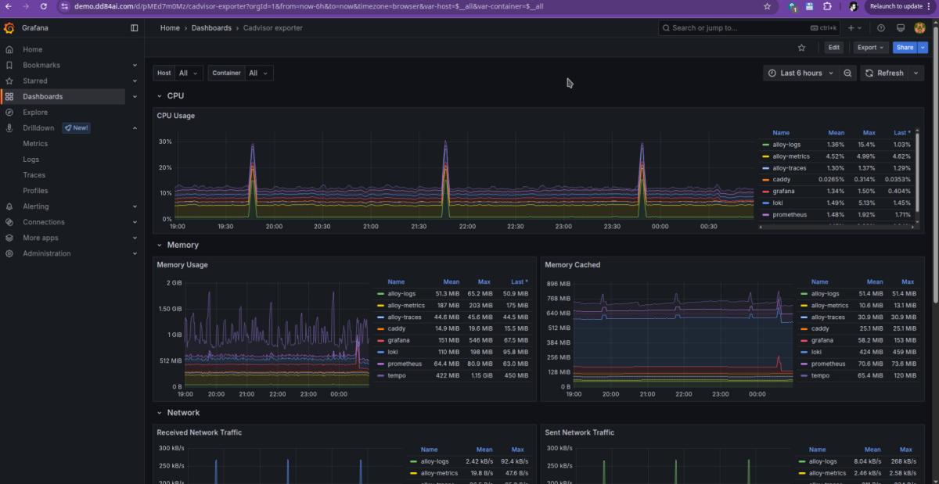Click the Administration gear icon in the sidebar
Image resolution: width=939 pixels, height=484 pixels.
(x=9, y=253)
